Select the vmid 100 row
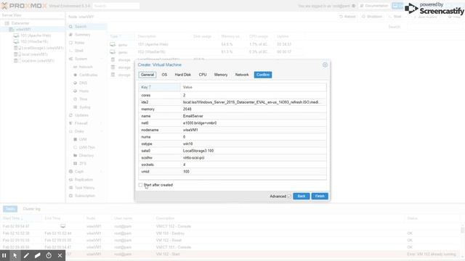This screenshot has height=261, width=465. tap(232, 172)
